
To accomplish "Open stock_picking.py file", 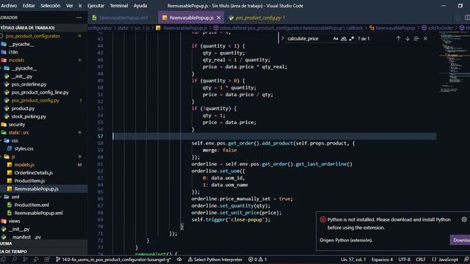I will (x=29, y=117).
